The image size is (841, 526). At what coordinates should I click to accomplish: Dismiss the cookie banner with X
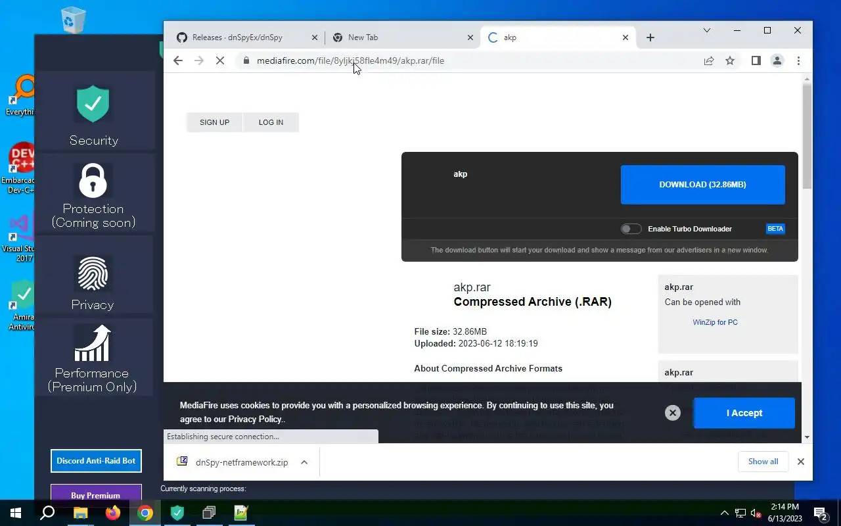coord(672,413)
